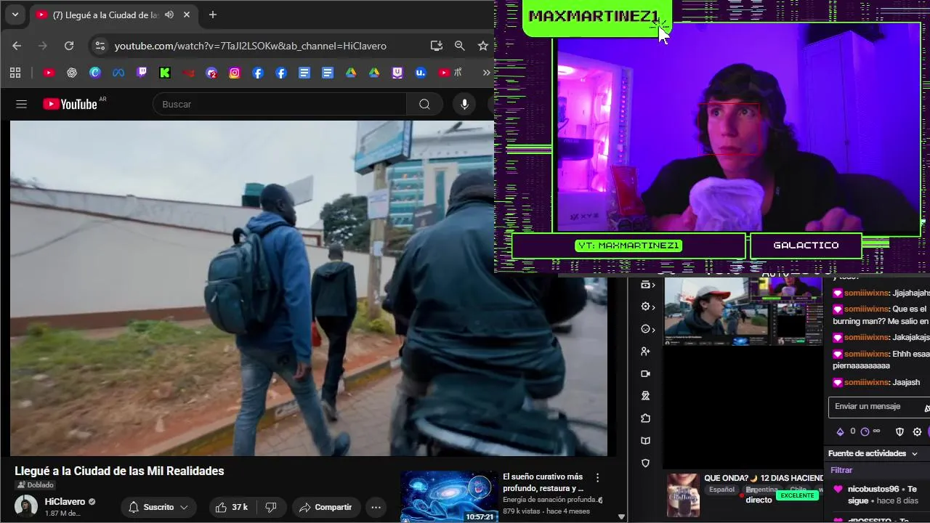This screenshot has height=523, width=930.
Task: Open 'El sueño curativo' recommended thumbnail
Action: tap(449, 497)
